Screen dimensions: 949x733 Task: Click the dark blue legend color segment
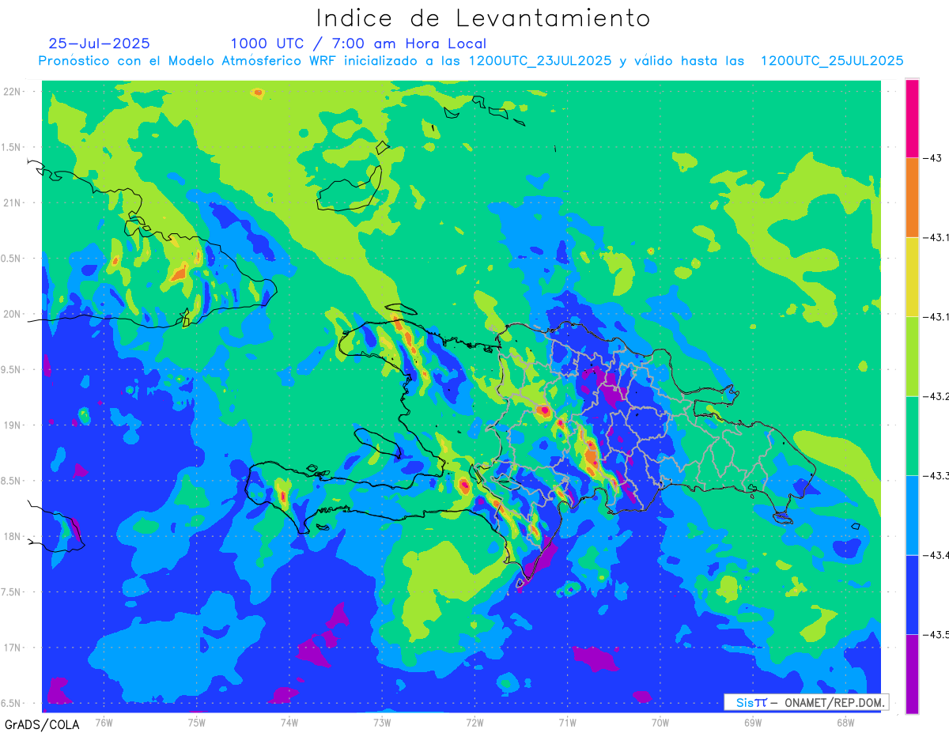tap(912, 595)
